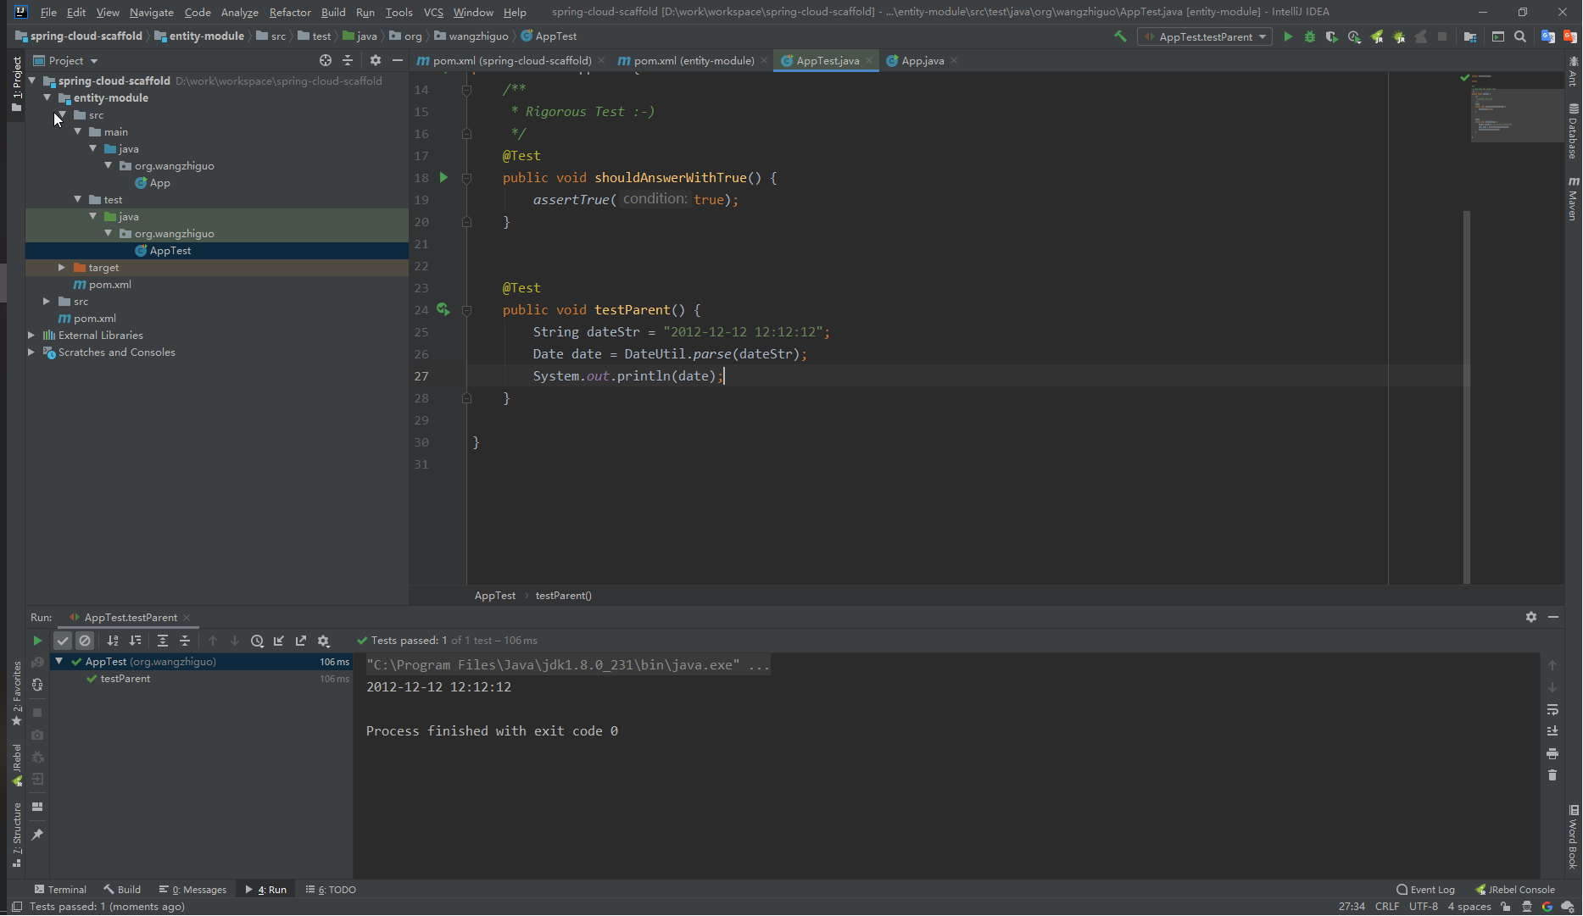
Task: Click the rerun gutter icon on line 24
Action: [443, 310]
